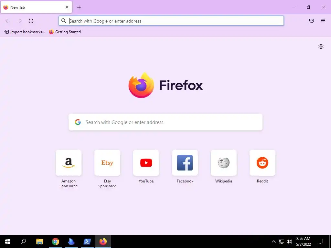
Task: Open the Windows Start menu
Action: pos(8,242)
